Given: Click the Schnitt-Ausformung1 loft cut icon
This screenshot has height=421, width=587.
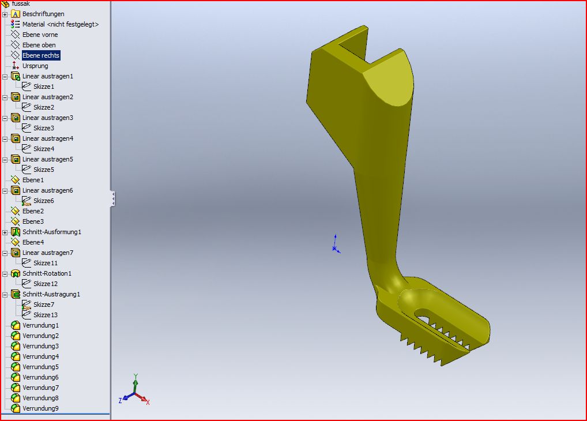Looking at the screenshot, I should coord(16,232).
